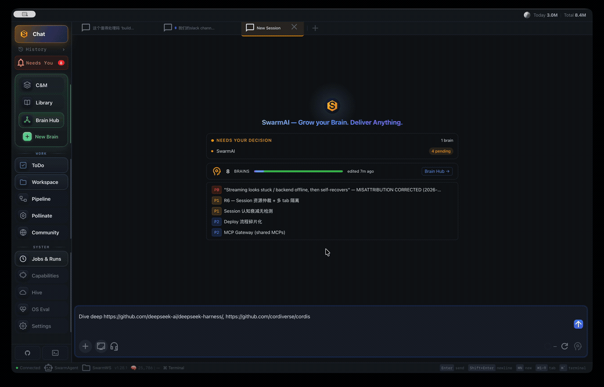604x387 pixels.
Task: Open Brain Hub from the sidebar
Action: [41, 120]
